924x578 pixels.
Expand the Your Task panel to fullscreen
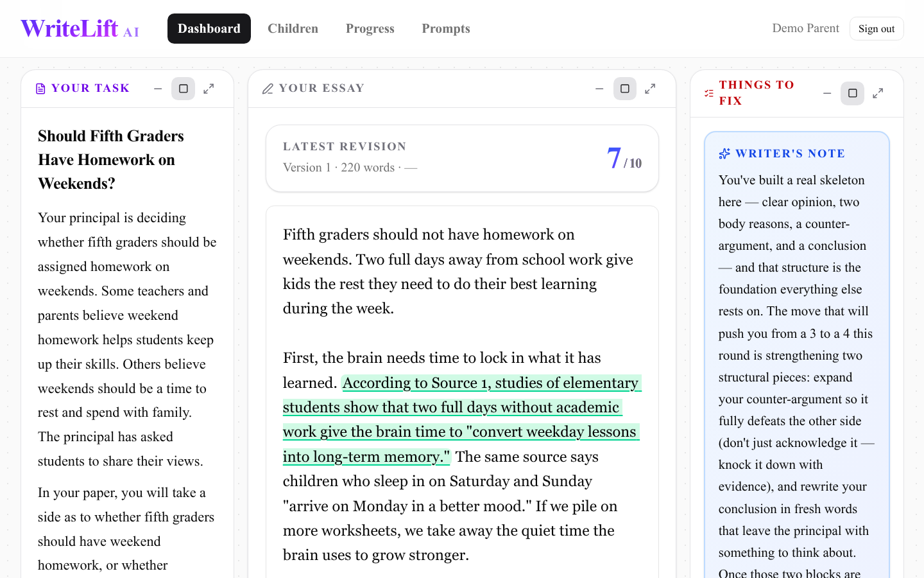tap(209, 89)
